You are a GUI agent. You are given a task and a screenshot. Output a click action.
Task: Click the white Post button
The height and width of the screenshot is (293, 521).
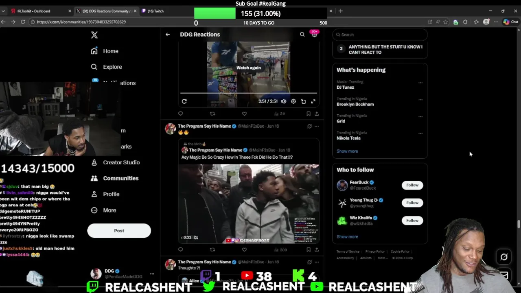pyautogui.click(x=119, y=231)
